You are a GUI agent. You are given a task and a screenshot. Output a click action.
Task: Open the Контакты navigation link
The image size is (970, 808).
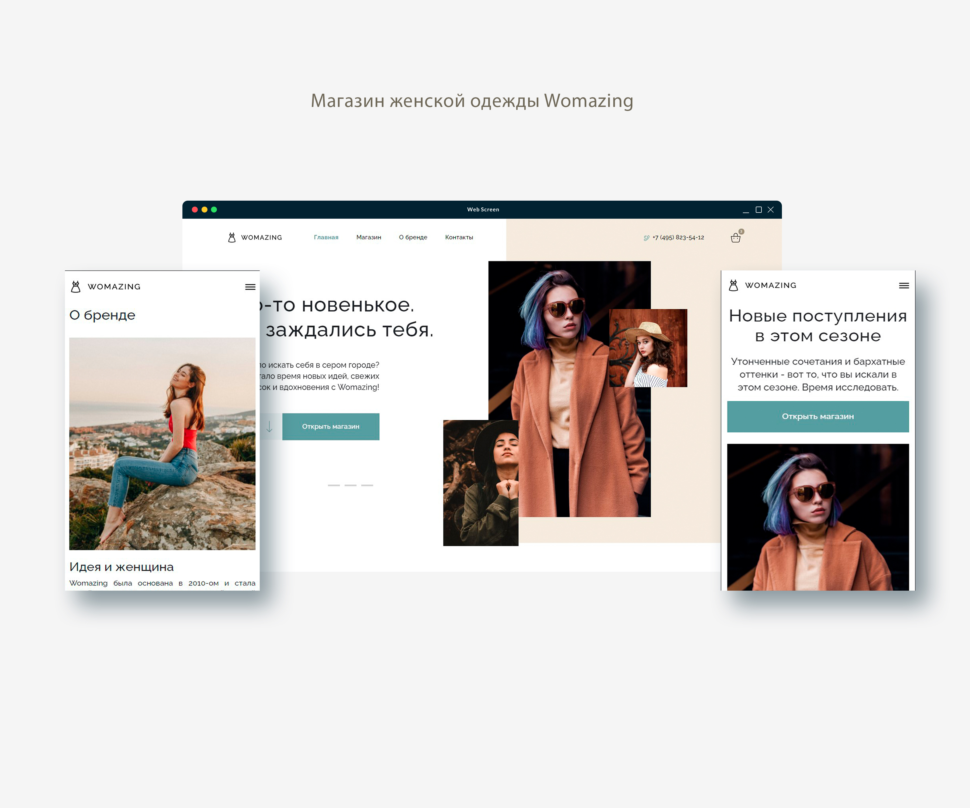pos(459,237)
